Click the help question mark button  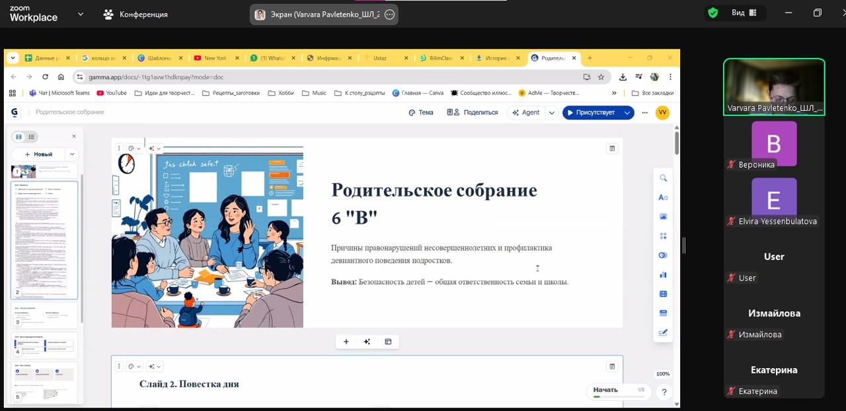[x=664, y=392]
